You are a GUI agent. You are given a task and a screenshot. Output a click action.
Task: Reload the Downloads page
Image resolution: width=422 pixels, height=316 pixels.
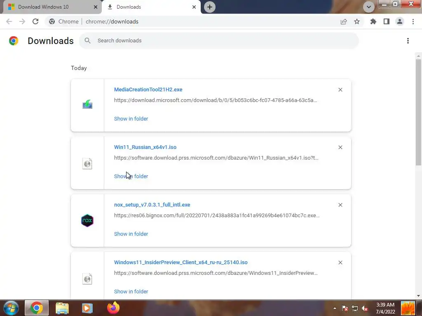pos(35,21)
